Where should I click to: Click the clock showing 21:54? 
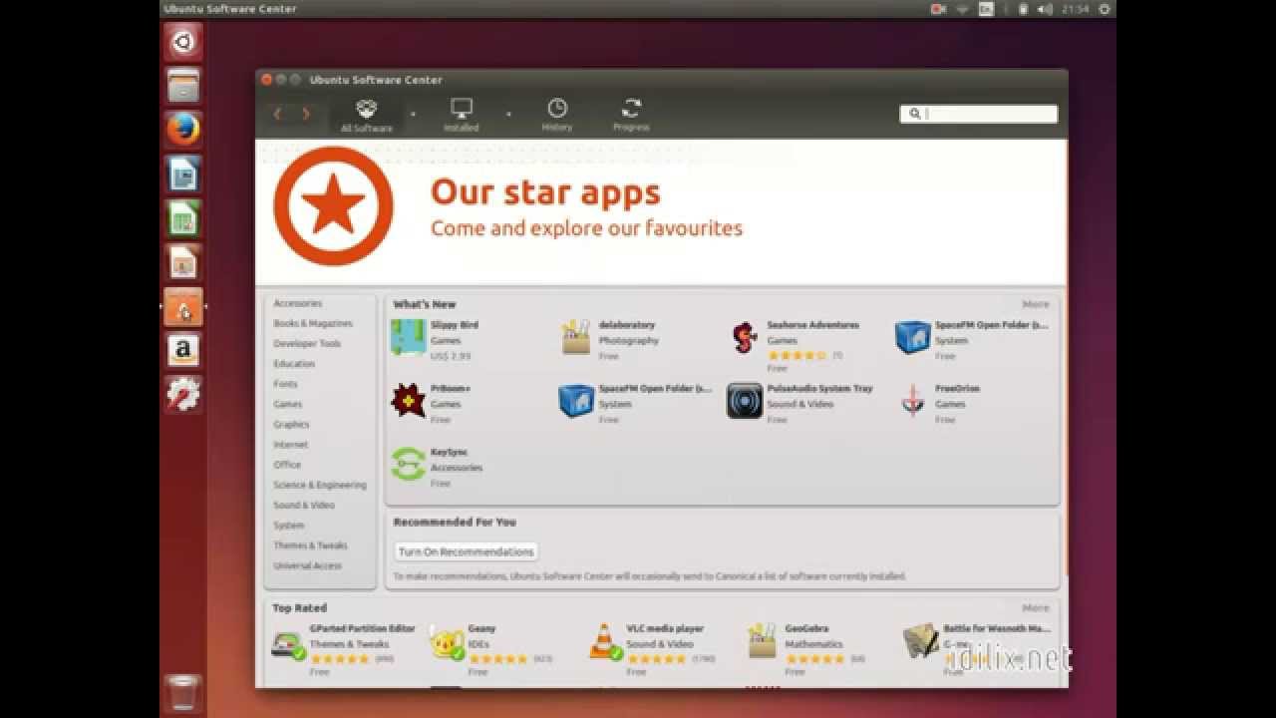pos(1075,9)
